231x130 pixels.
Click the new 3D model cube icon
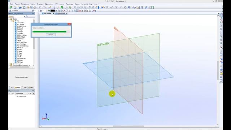tap(19, 7)
